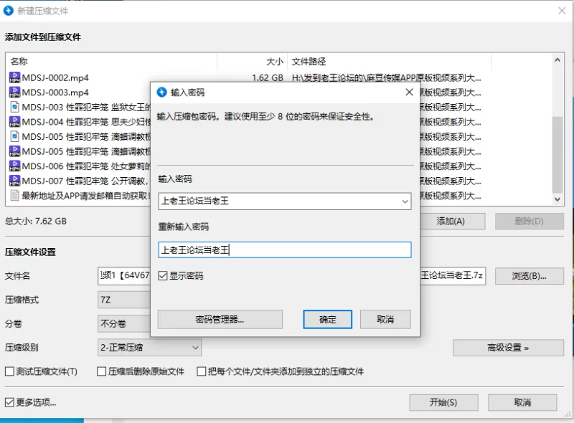This screenshot has width=574, height=423.
Task: Expand the 高级设置 » options
Action: click(x=508, y=348)
